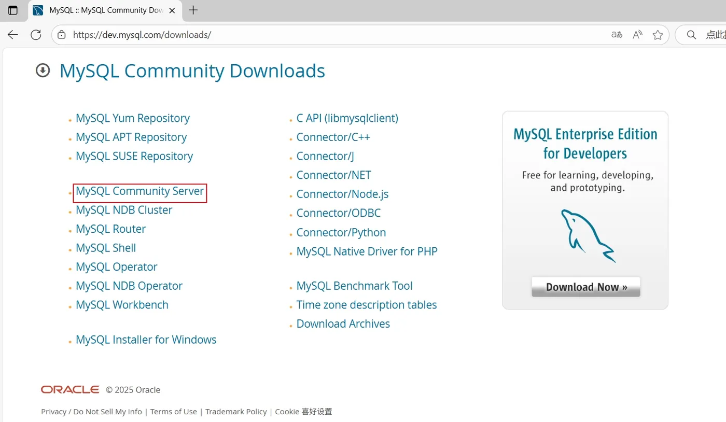Add this page to favorites
This screenshot has width=726, height=422.
click(x=658, y=35)
